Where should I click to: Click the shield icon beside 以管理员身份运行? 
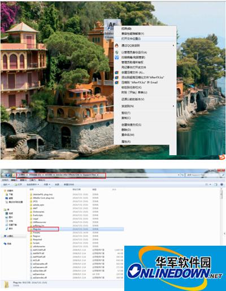click(x=117, y=52)
